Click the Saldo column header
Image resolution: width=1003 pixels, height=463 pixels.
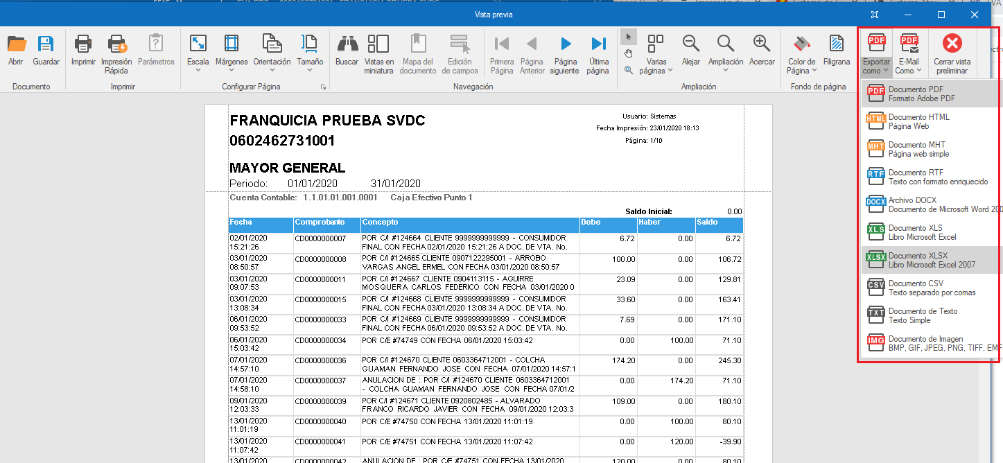click(x=719, y=225)
